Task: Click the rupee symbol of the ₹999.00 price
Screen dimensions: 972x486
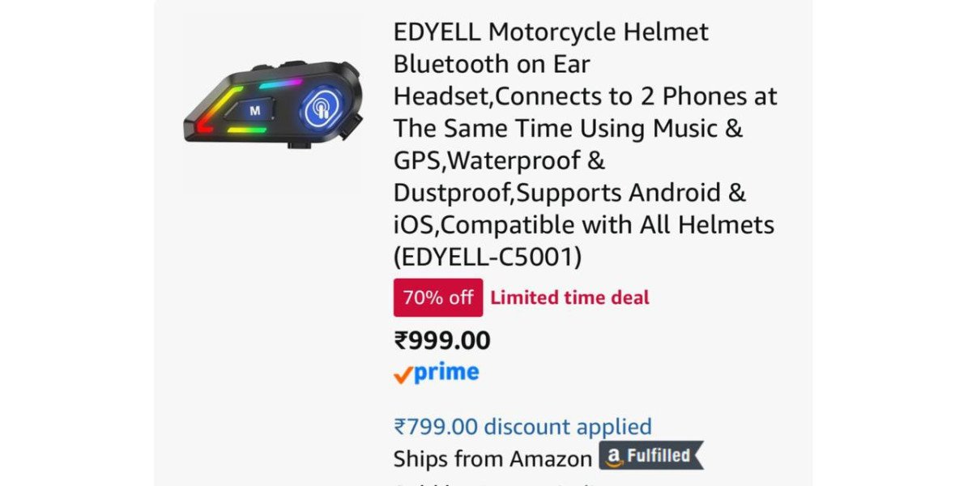Action: (x=401, y=341)
